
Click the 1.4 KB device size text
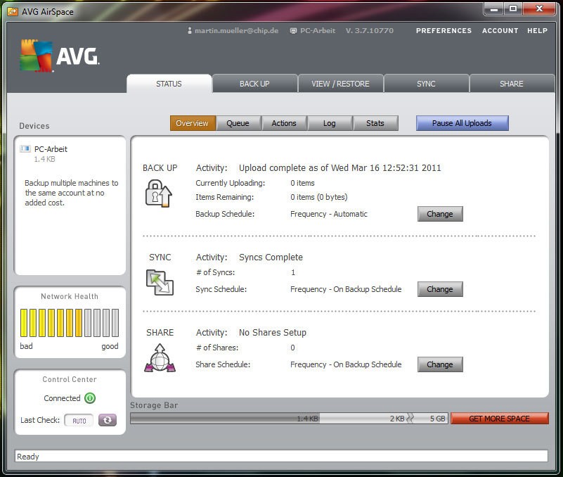[x=44, y=159]
